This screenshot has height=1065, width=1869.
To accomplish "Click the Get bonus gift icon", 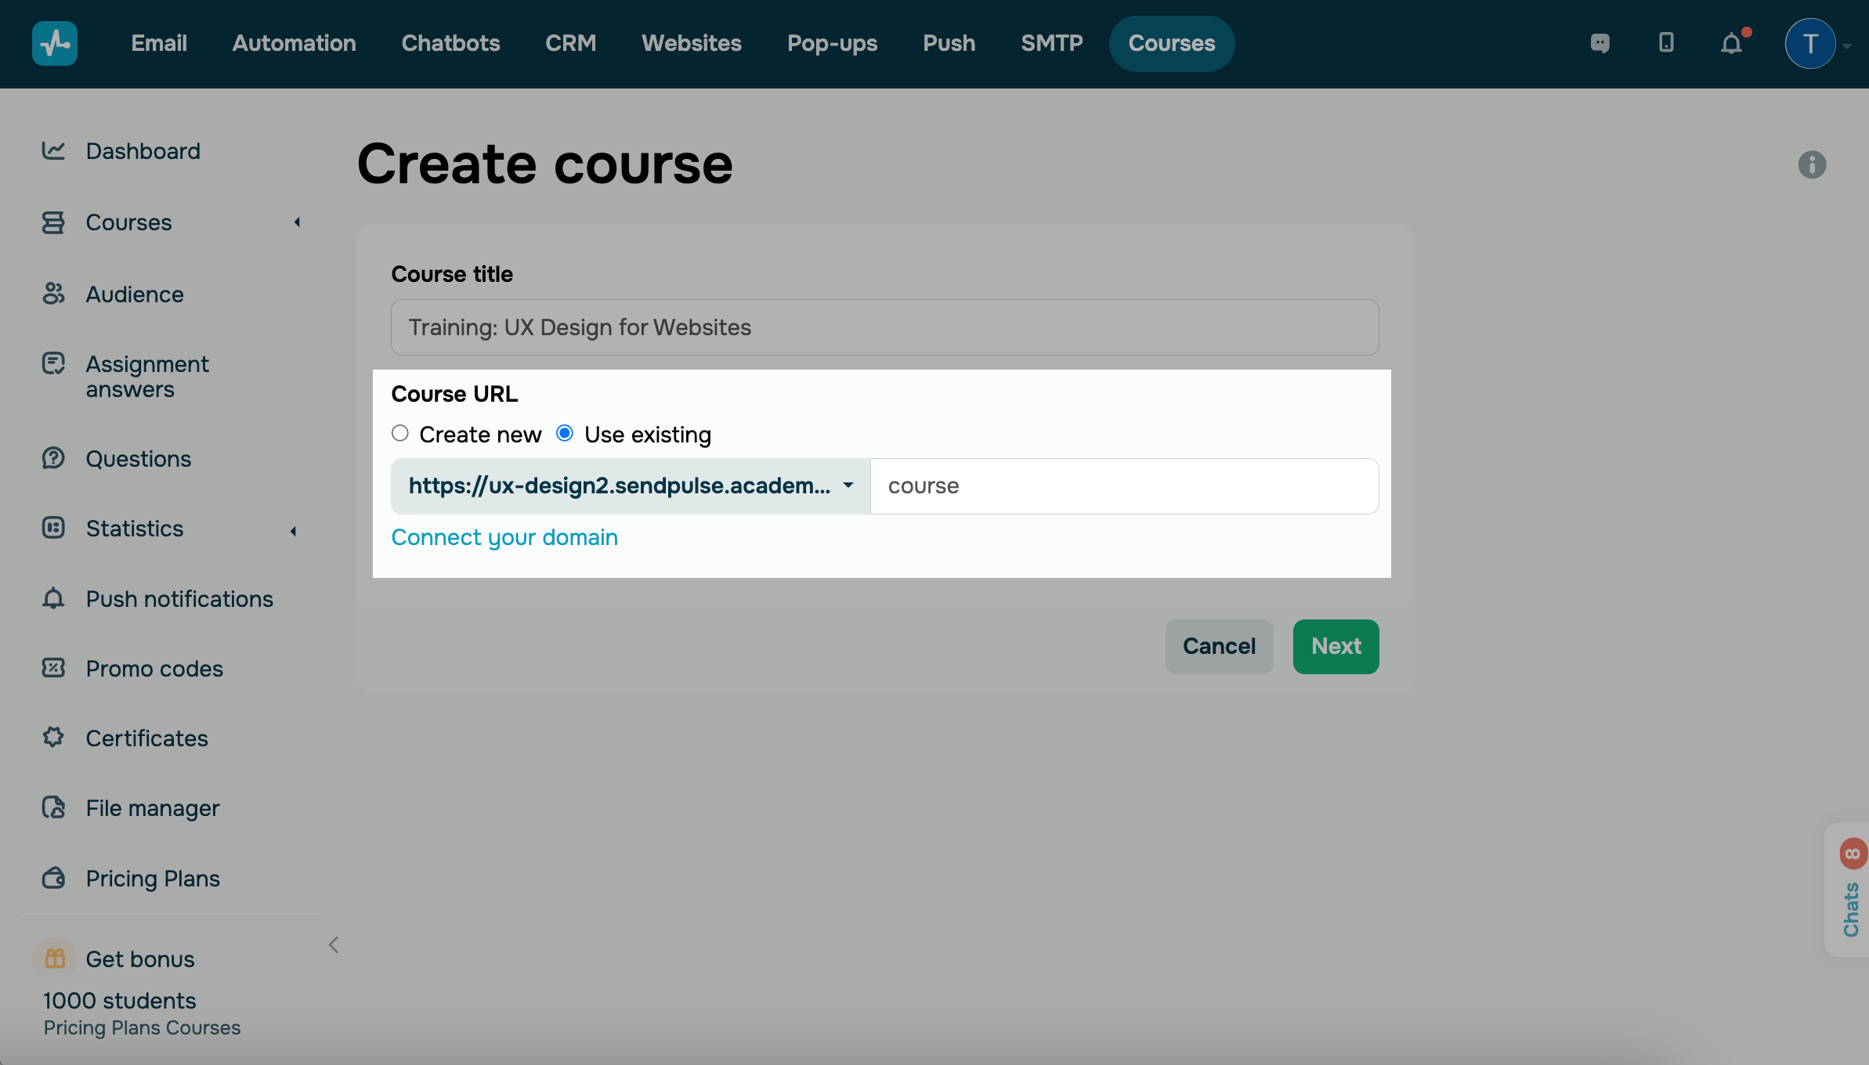I will (55, 958).
